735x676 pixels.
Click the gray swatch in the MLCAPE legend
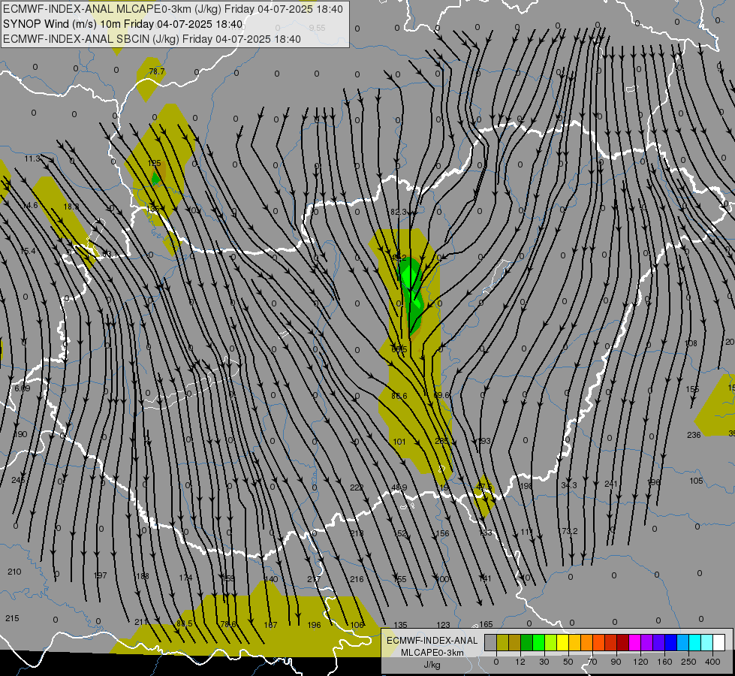(x=491, y=642)
